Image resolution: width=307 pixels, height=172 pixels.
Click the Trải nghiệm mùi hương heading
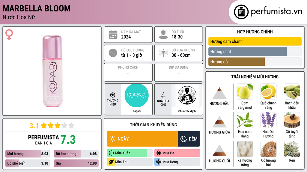click(x=255, y=77)
